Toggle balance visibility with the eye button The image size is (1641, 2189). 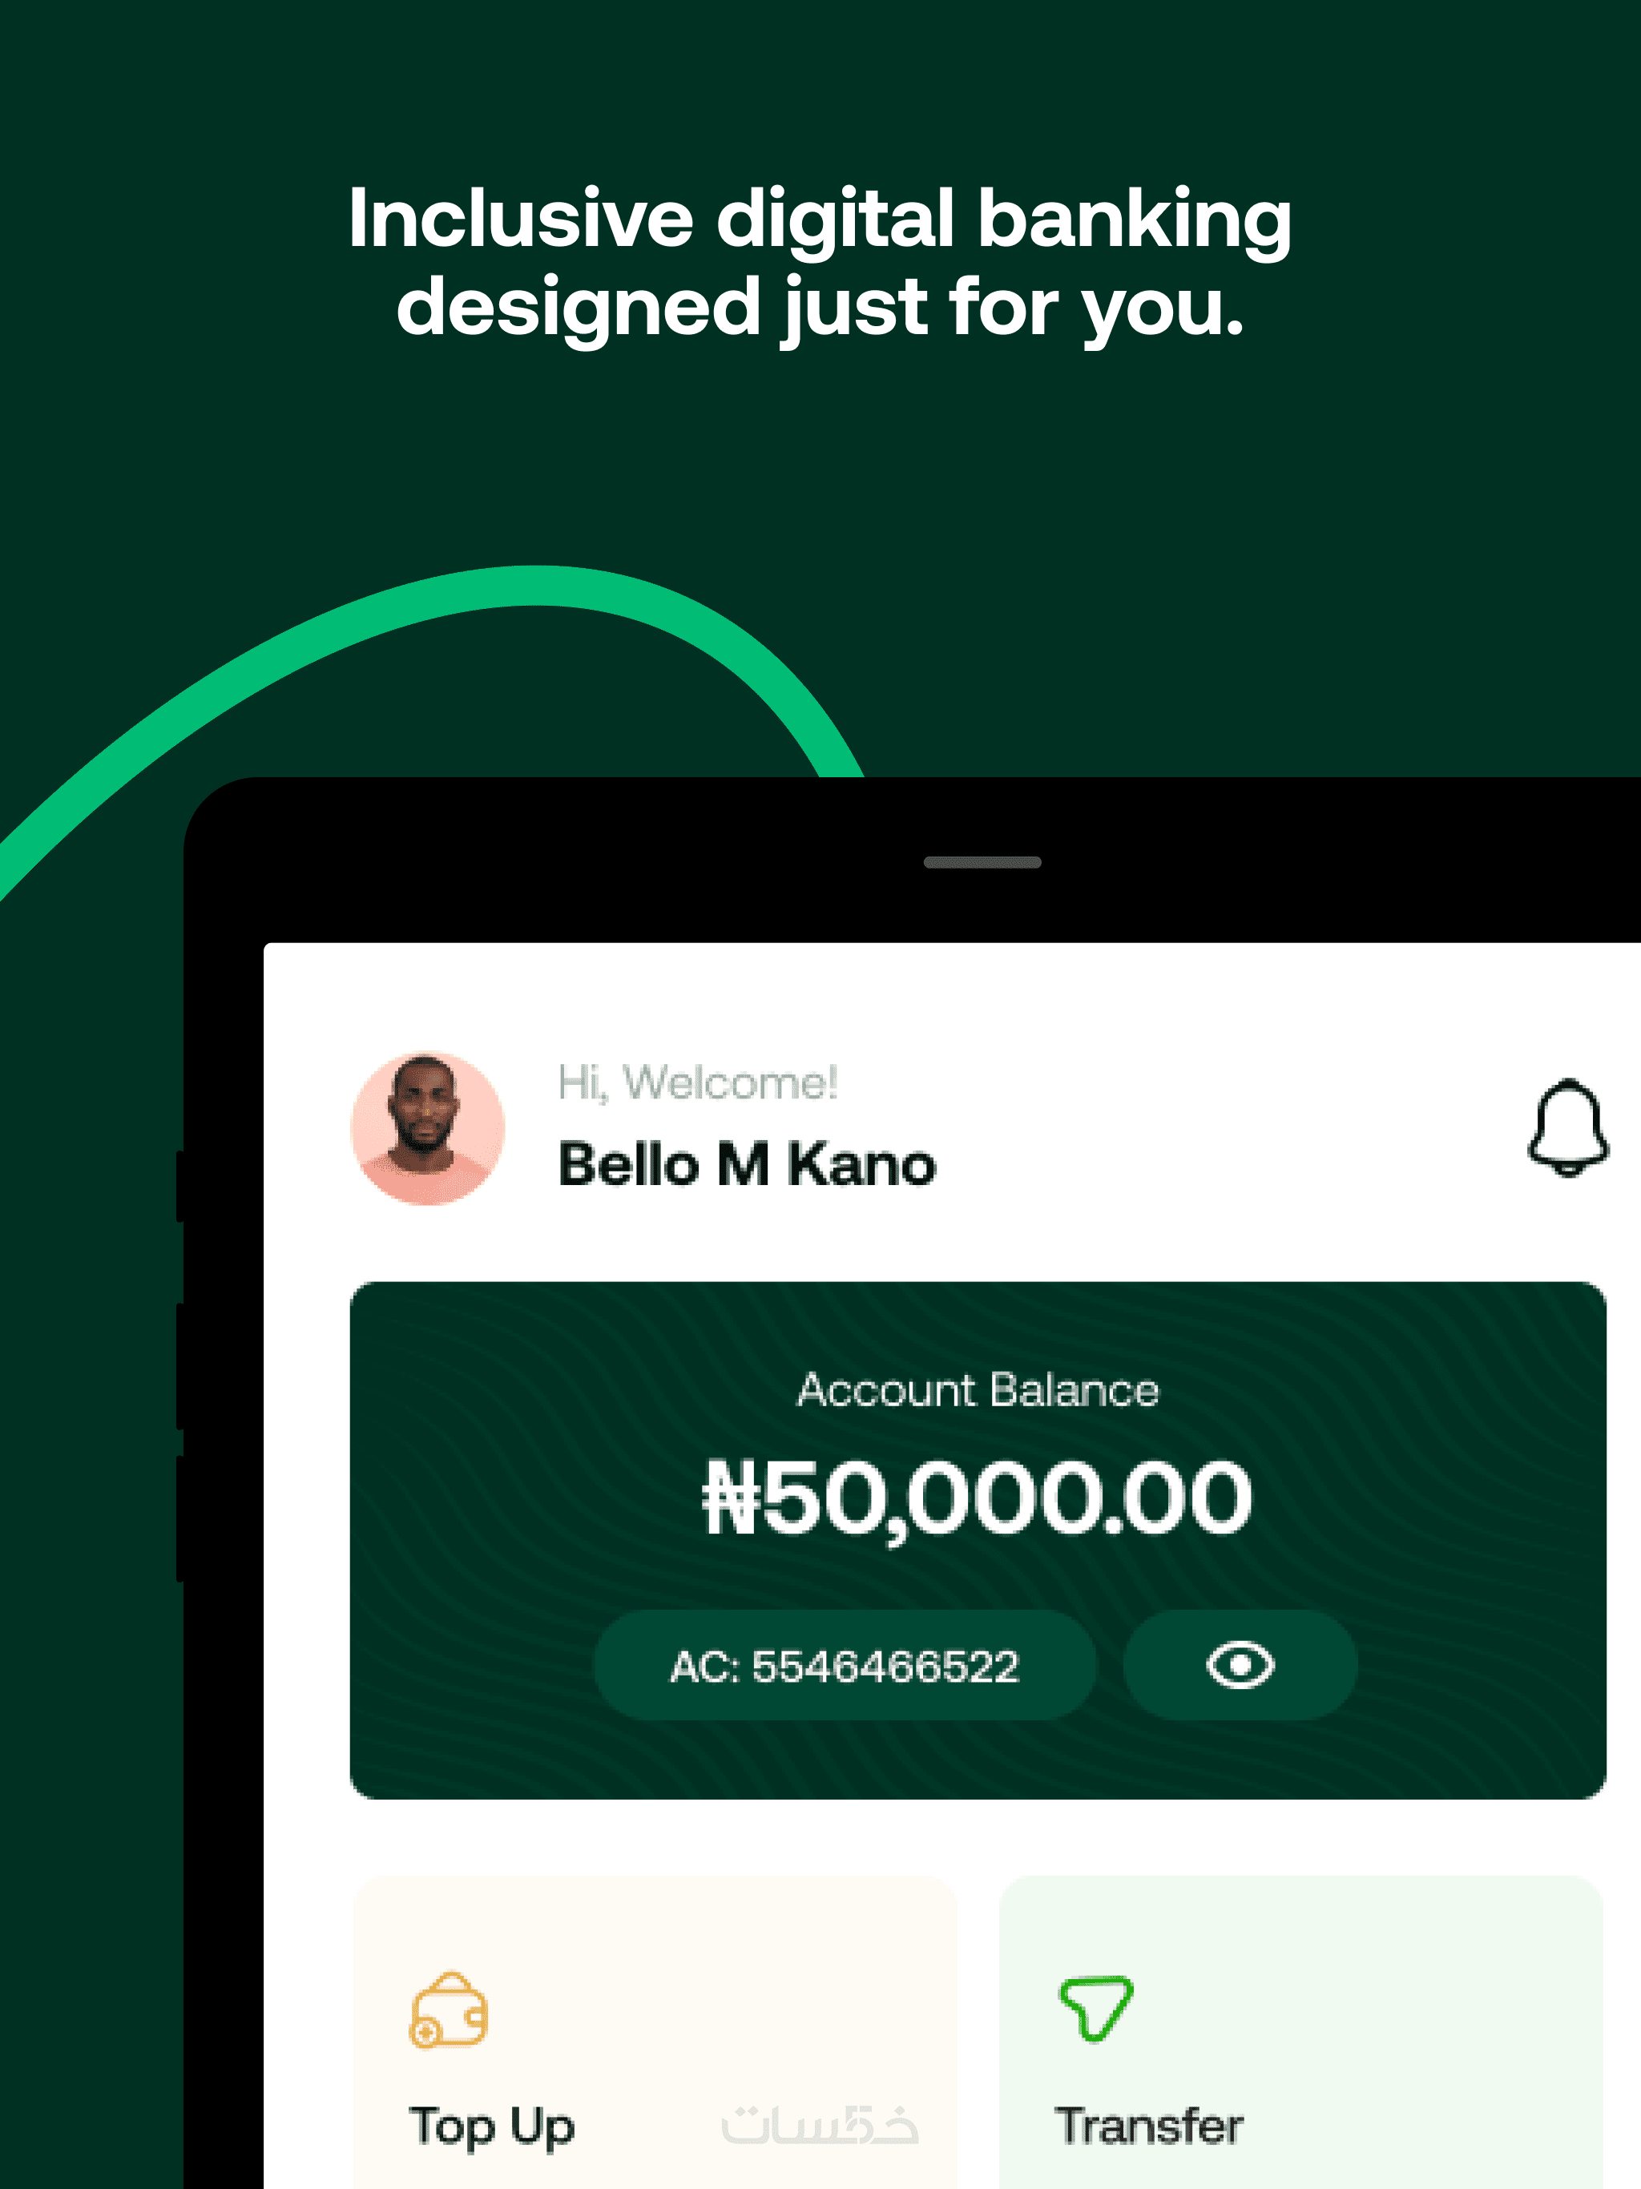1239,1666
